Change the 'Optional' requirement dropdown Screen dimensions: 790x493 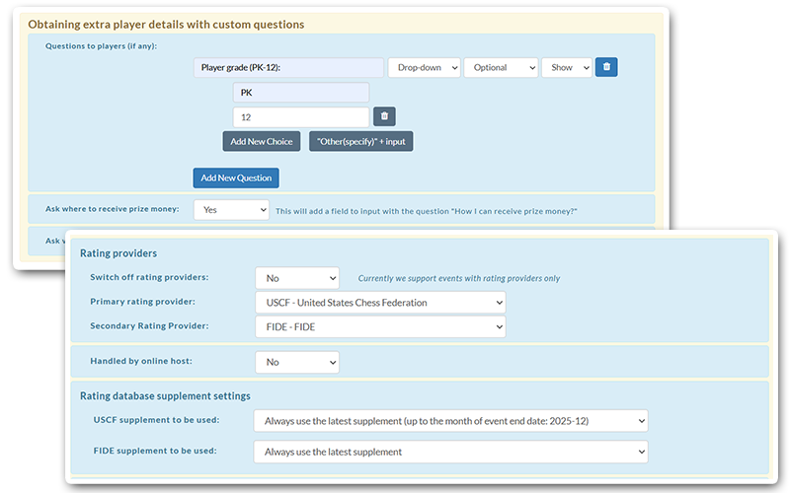coord(500,68)
